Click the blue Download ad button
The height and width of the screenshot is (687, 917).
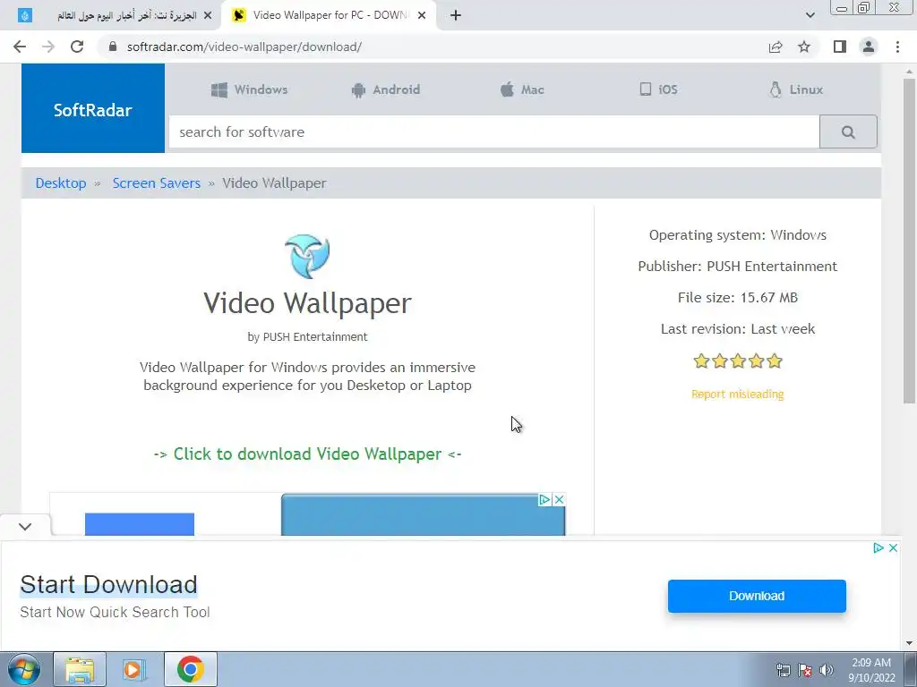point(757,596)
